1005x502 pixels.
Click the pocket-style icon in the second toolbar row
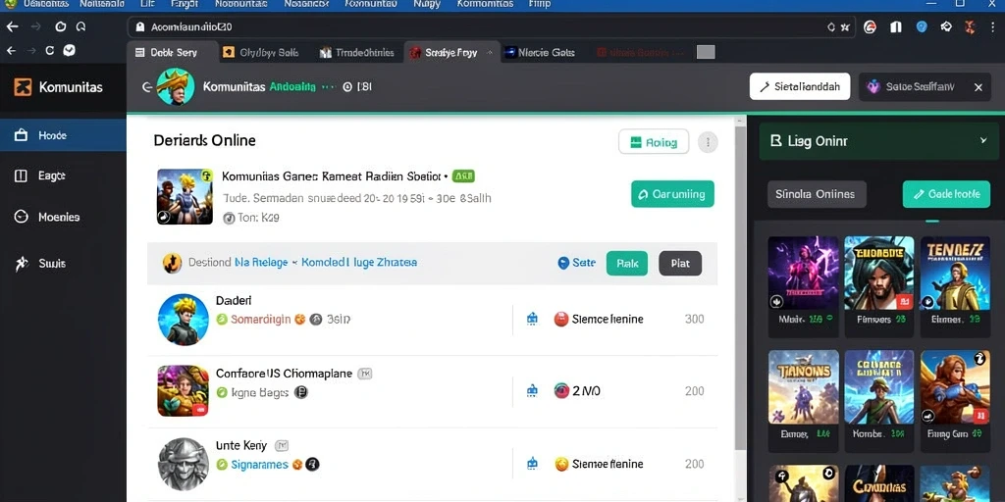pyautogui.click(x=70, y=51)
